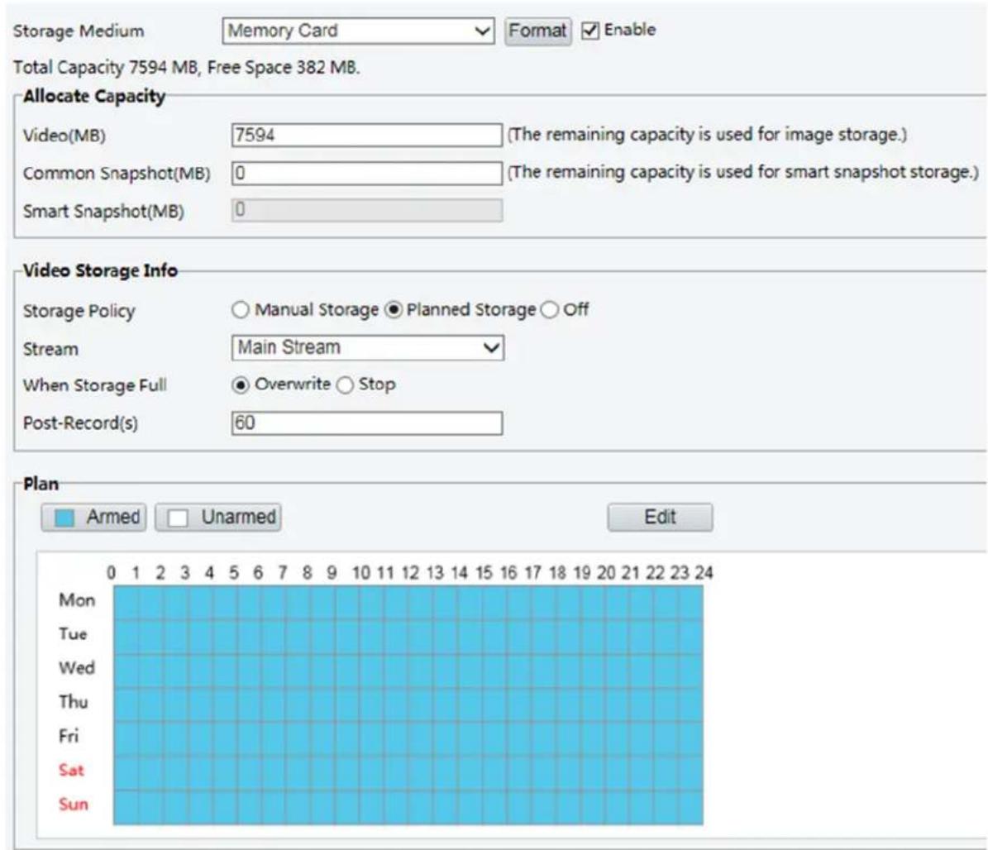The image size is (988, 850).
Task: Click the 'Storage Medium' label
Action: (79, 31)
